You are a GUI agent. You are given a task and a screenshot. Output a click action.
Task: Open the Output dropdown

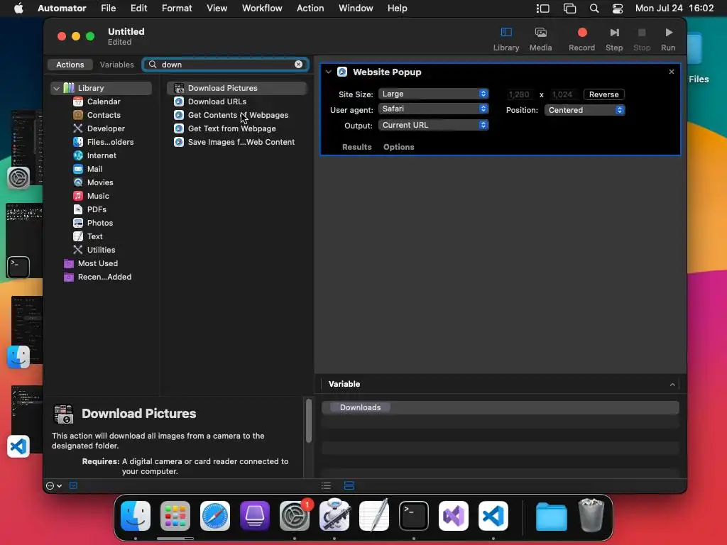pyautogui.click(x=434, y=125)
